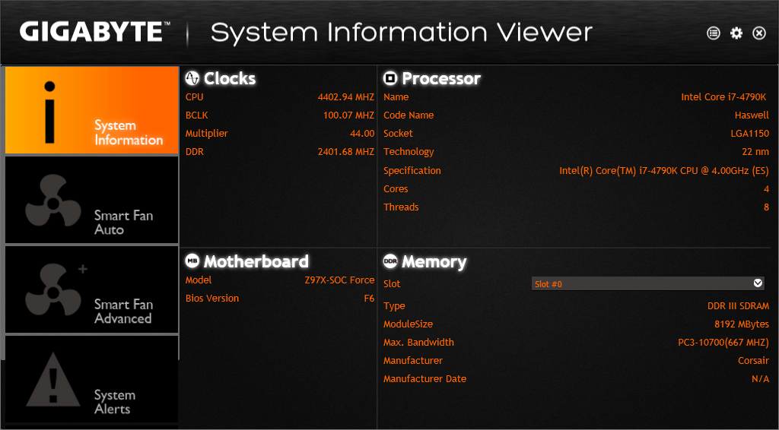Click the Motherboard section heading
779x430 pixels.
click(x=256, y=261)
